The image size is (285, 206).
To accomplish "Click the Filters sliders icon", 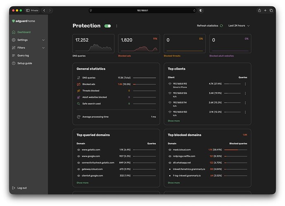I will [14, 48].
